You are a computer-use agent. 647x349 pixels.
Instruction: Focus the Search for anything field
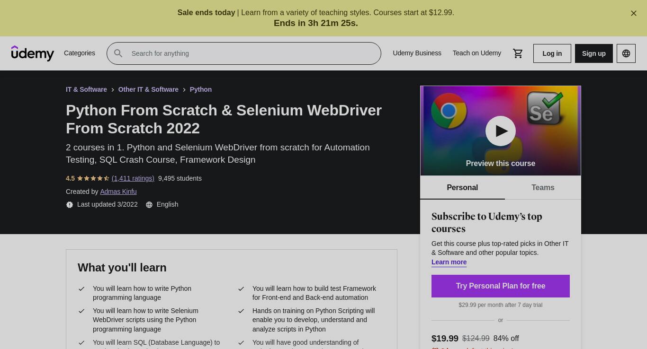244,53
